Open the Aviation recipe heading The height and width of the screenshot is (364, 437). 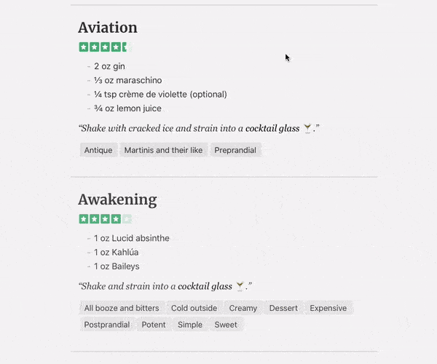pos(108,28)
